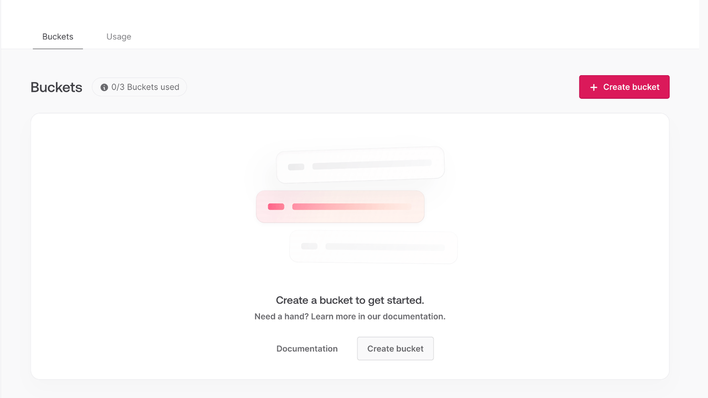Click "Create a bucket to get started" text
The width and height of the screenshot is (708, 398).
click(x=350, y=301)
